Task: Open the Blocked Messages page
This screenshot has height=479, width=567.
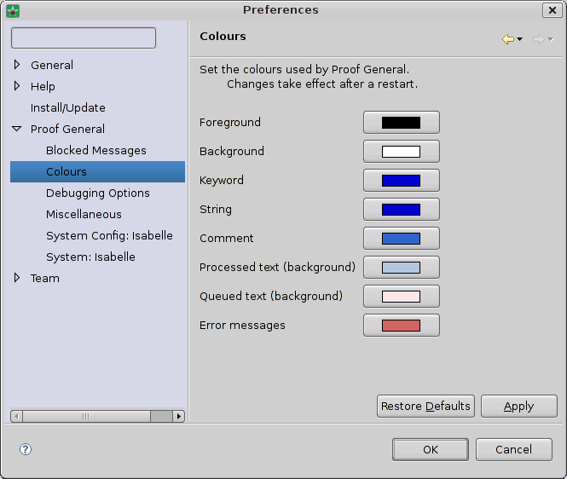Action: point(96,150)
